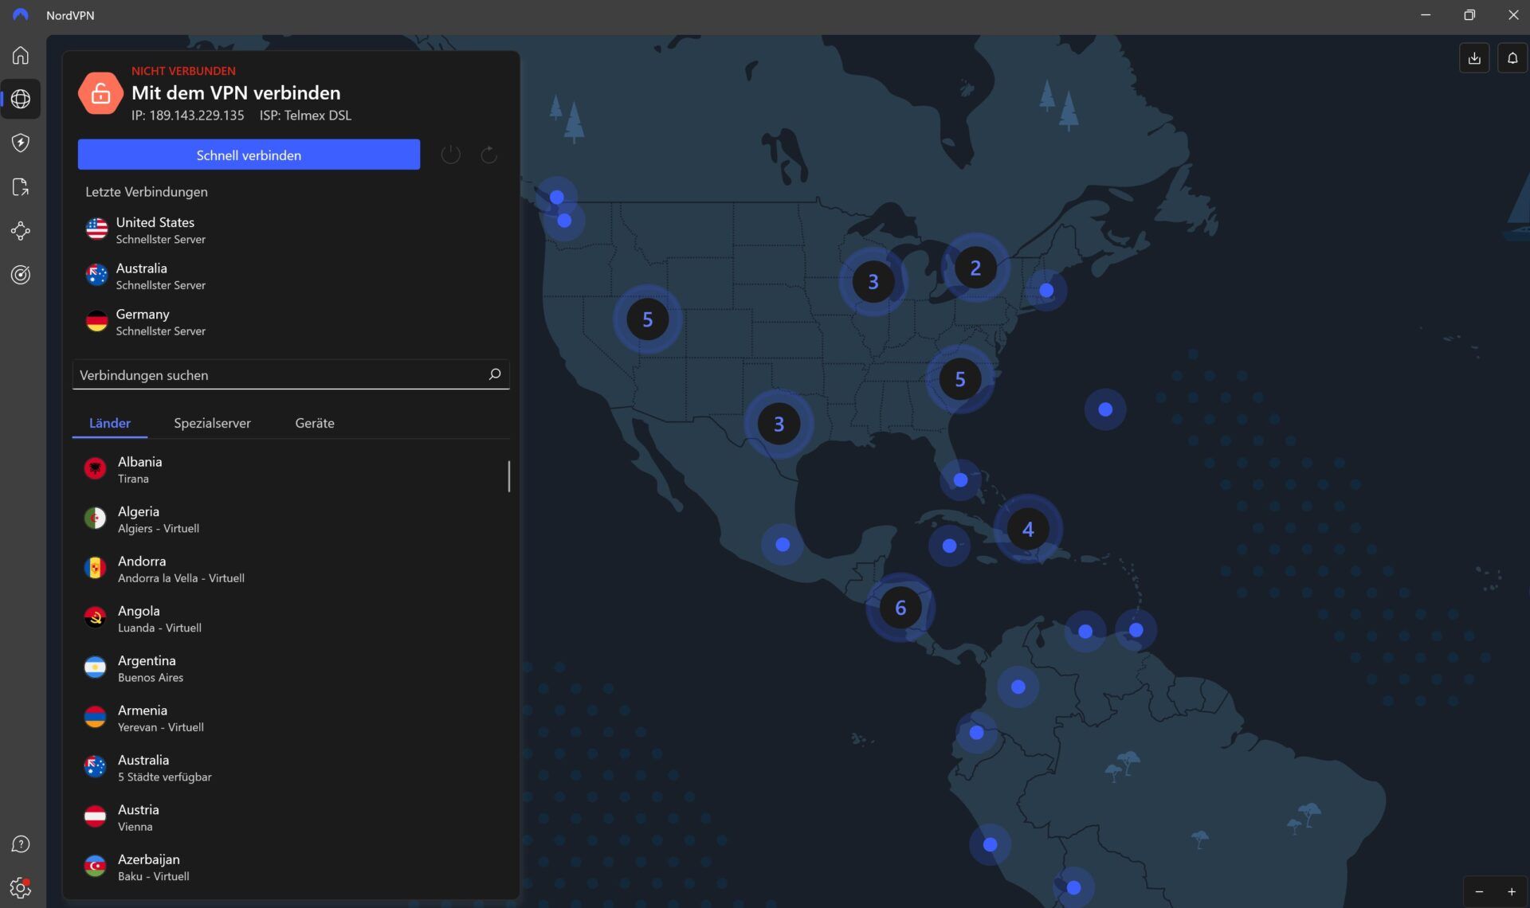The image size is (1530, 908).
Task: Click map cluster marker labeled 2
Action: click(975, 268)
